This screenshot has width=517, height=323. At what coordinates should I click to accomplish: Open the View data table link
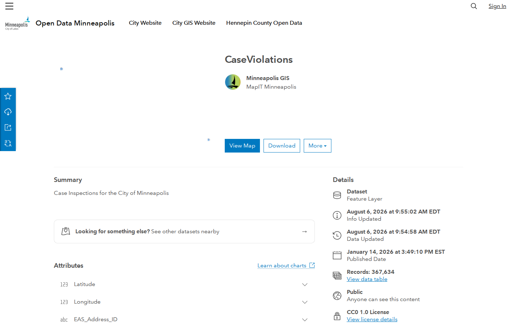pyautogui.click(x=367, y=279)
